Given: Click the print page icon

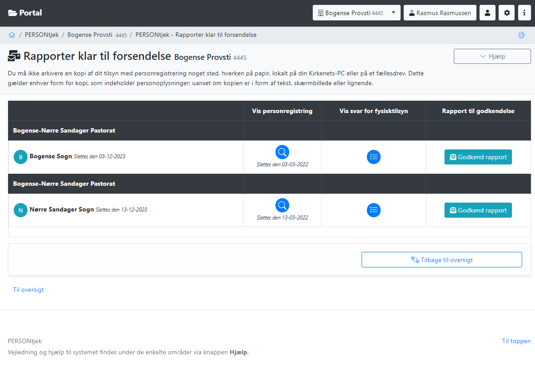Looking at the screenshot, I should pos(522,35).
